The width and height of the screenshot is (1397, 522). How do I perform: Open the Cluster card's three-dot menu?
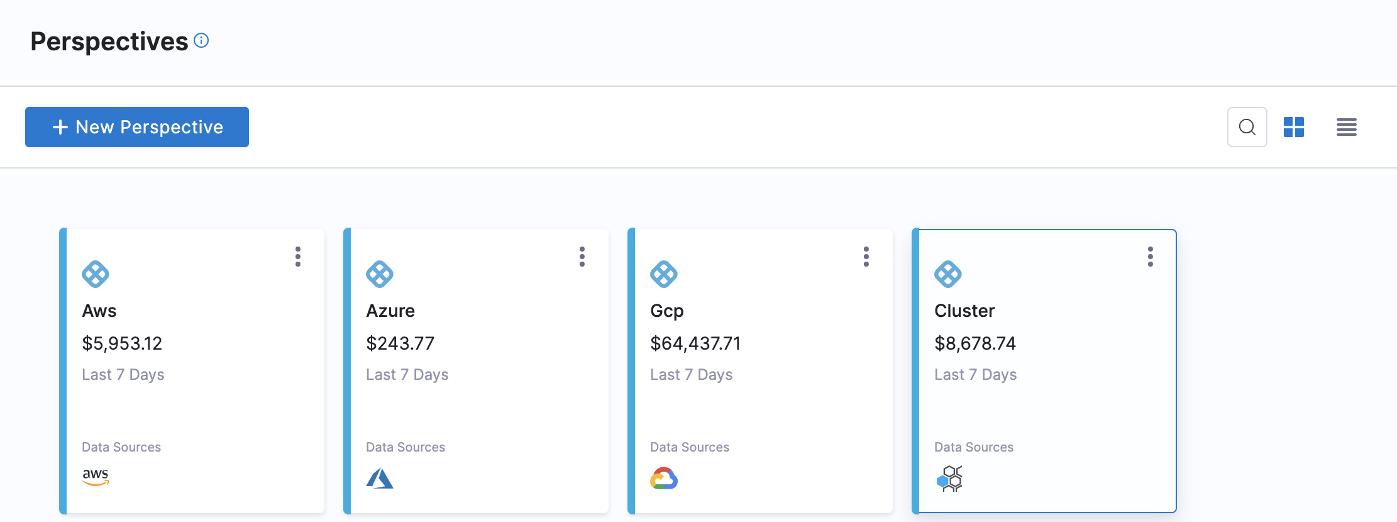coord(1151,257)
